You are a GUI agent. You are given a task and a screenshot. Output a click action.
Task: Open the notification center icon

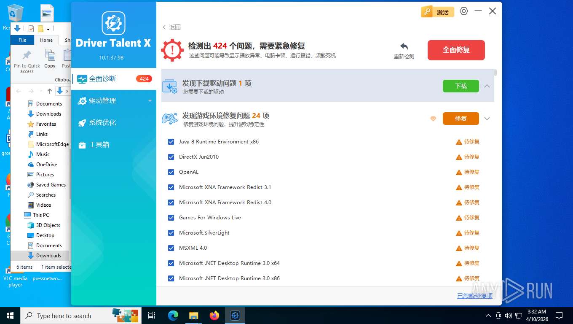[x=559, y=315]
